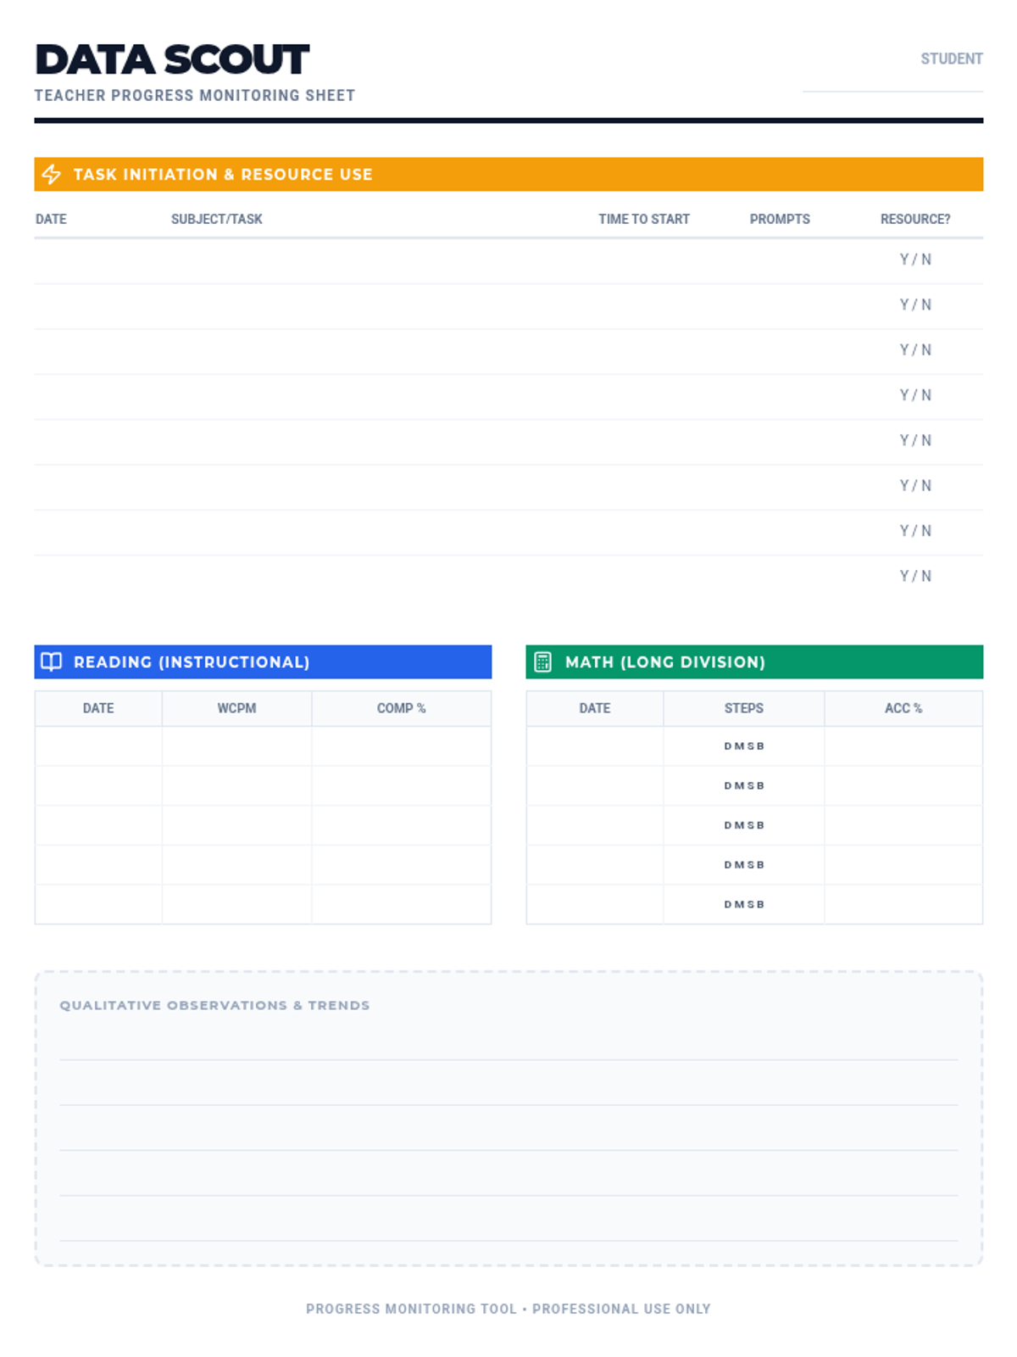Click the SUBJECT/TASK column header
Image resolution: width=1017 pixels, height=1357 pixels.
coord(216,219)
